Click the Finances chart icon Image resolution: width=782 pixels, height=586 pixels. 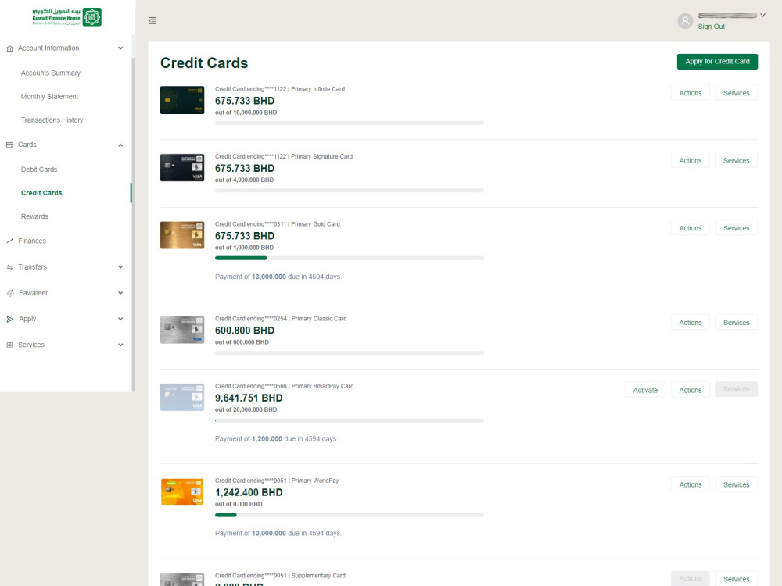click(9, 241)
